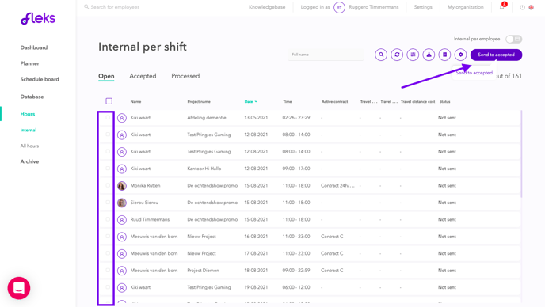Screen dimensions: 545x307
Task: Check the select-all checkbox in table header
Action: 109,101
